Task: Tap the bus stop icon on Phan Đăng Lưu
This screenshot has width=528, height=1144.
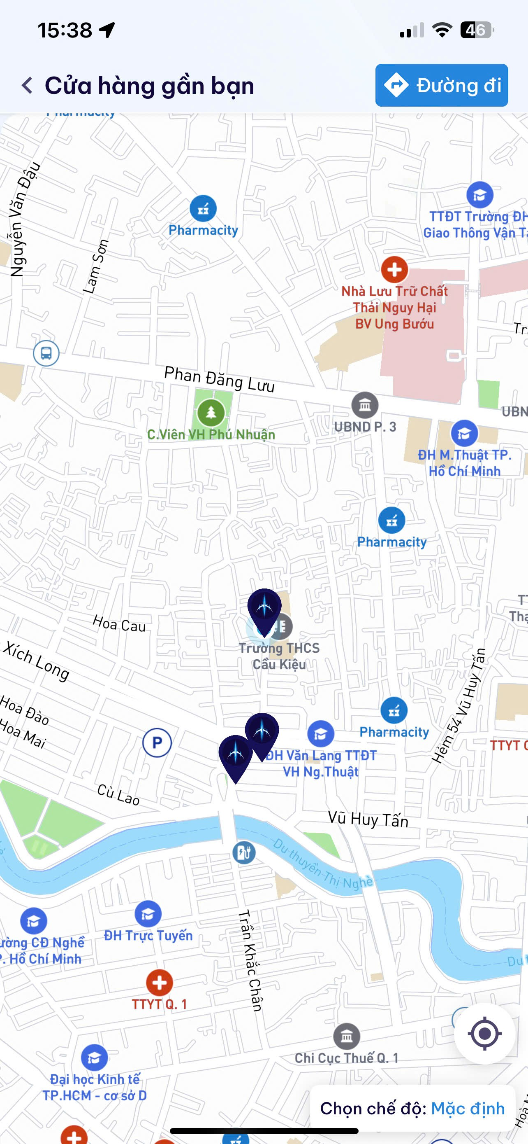Action: 46,353
